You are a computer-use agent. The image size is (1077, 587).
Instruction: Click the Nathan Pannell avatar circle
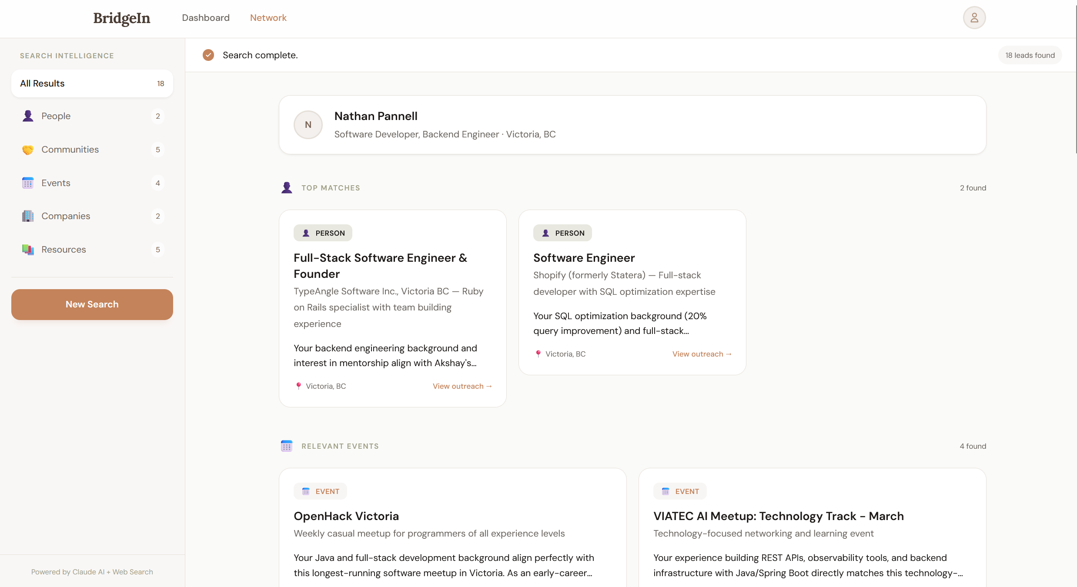(308, 125)
